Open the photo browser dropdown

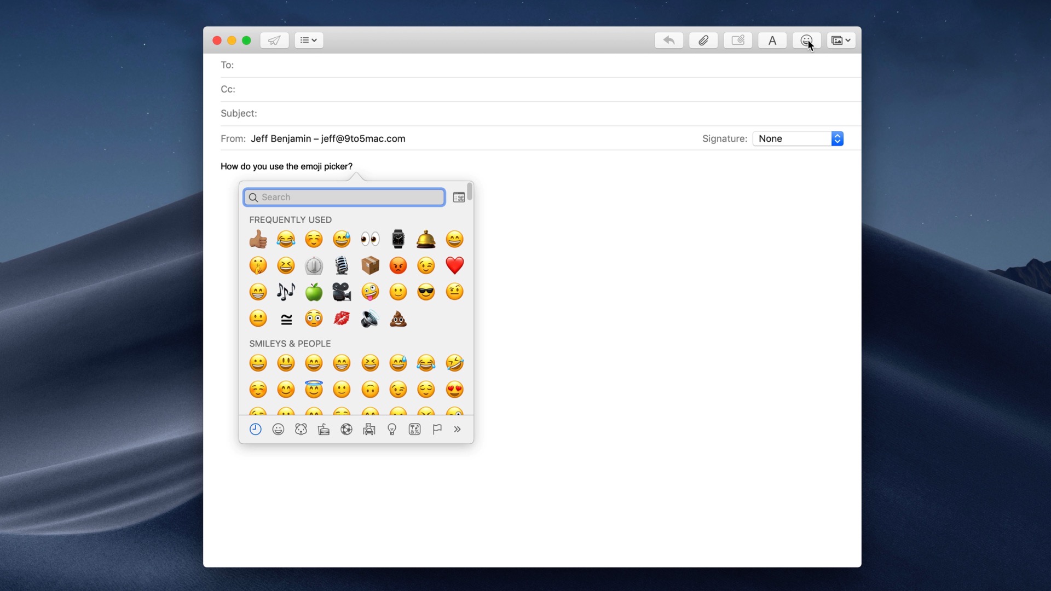(841, 40)
